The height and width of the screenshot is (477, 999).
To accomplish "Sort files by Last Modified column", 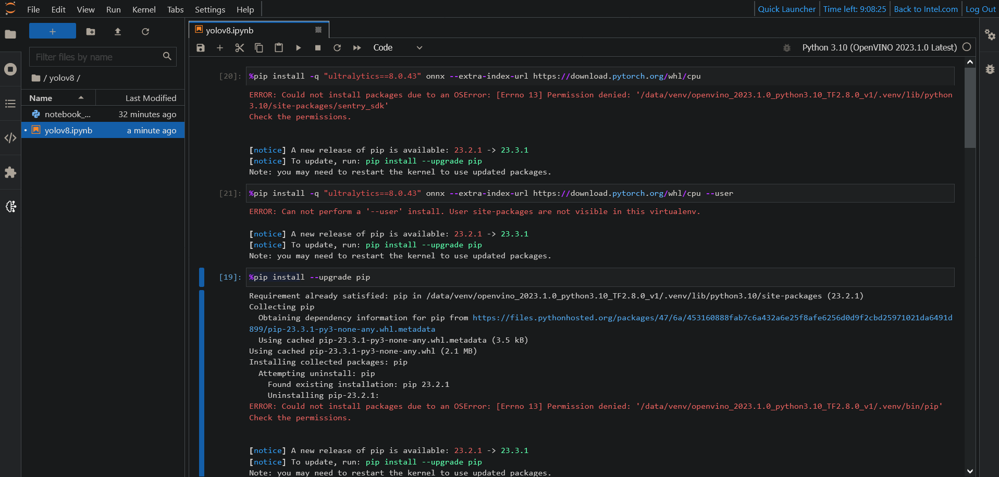I will click(x=150, y=98).
